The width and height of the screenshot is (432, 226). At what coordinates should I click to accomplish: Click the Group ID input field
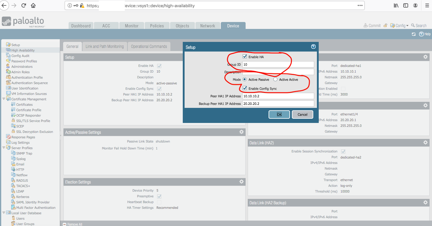[x=278, y=64]
